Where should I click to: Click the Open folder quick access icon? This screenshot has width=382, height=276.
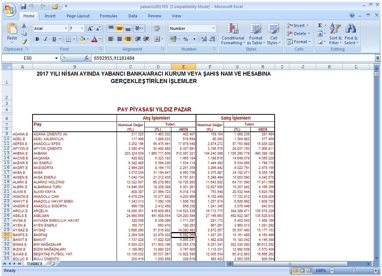tap(55, 6)
